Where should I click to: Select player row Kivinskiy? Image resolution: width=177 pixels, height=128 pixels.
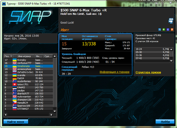point(29,60)
